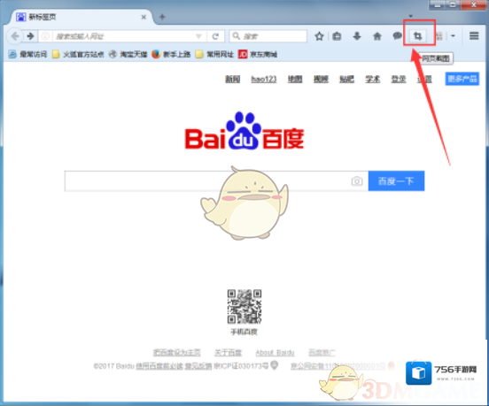Click the webpage screenshot crop icon
The width and height of the screenshot is (489, 406).
pyautogui.click(x=418, y=36)
